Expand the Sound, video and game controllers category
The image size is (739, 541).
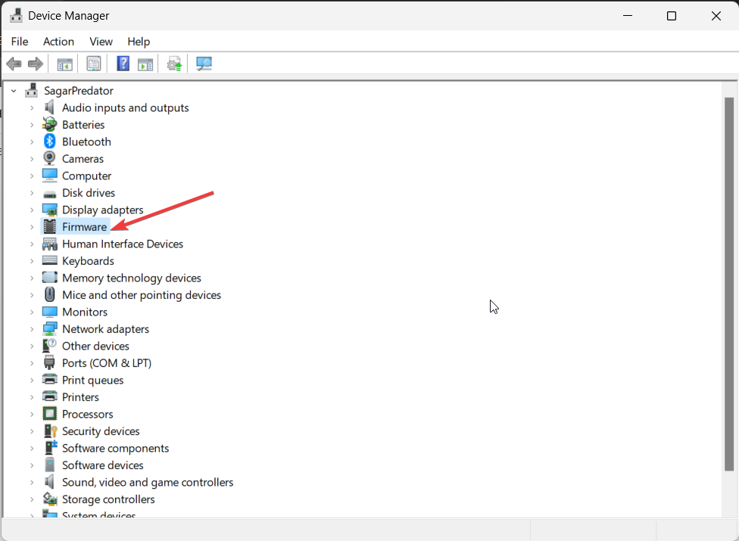(x=32, y=482)
